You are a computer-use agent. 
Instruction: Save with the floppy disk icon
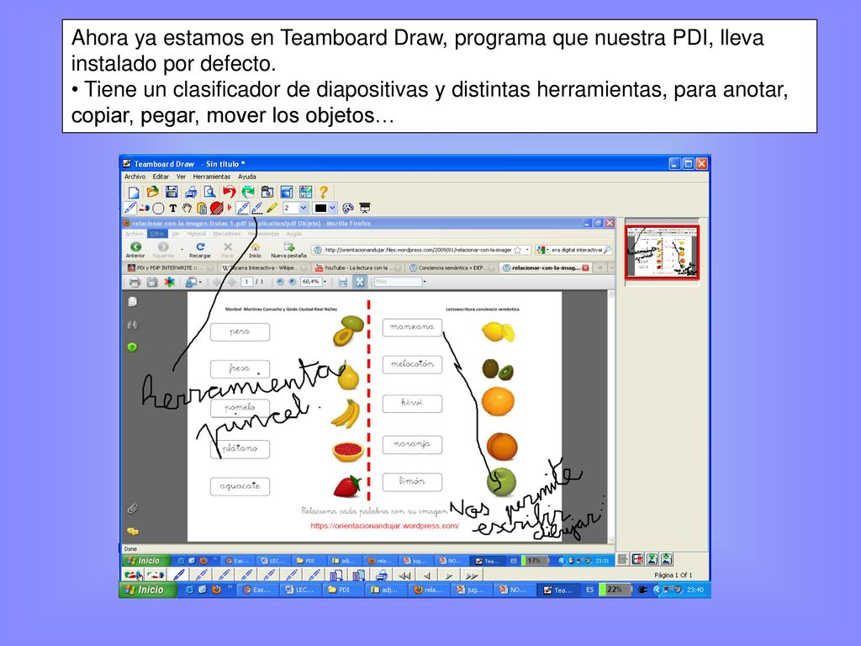click(x=172, y=192)
